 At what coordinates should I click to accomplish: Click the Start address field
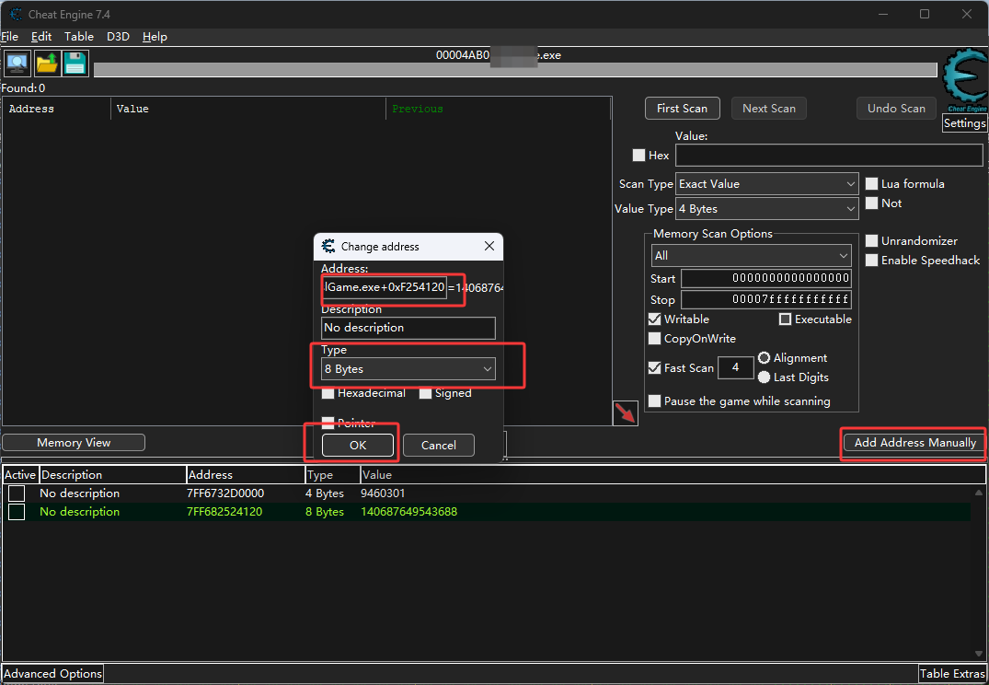pos(765,278)
